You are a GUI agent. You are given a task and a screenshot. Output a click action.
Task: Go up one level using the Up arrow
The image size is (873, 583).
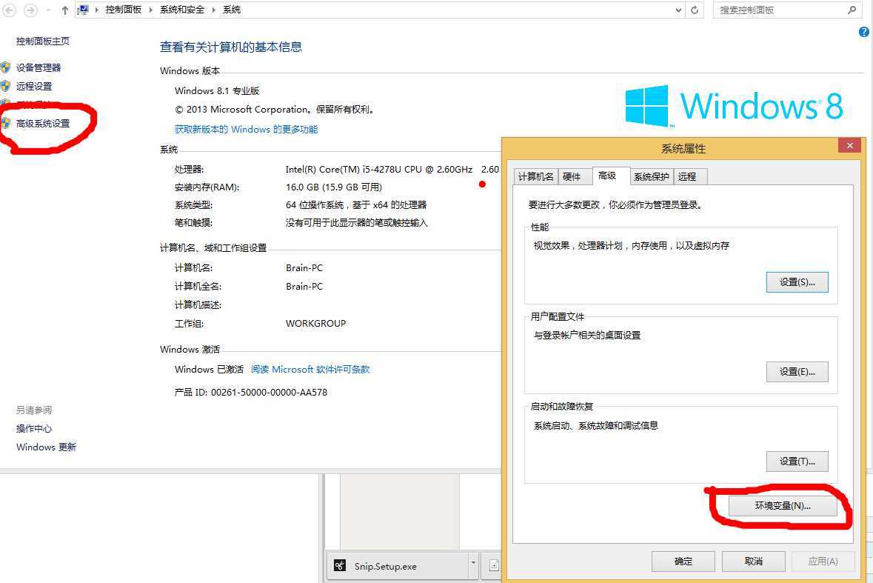(65, 10)
